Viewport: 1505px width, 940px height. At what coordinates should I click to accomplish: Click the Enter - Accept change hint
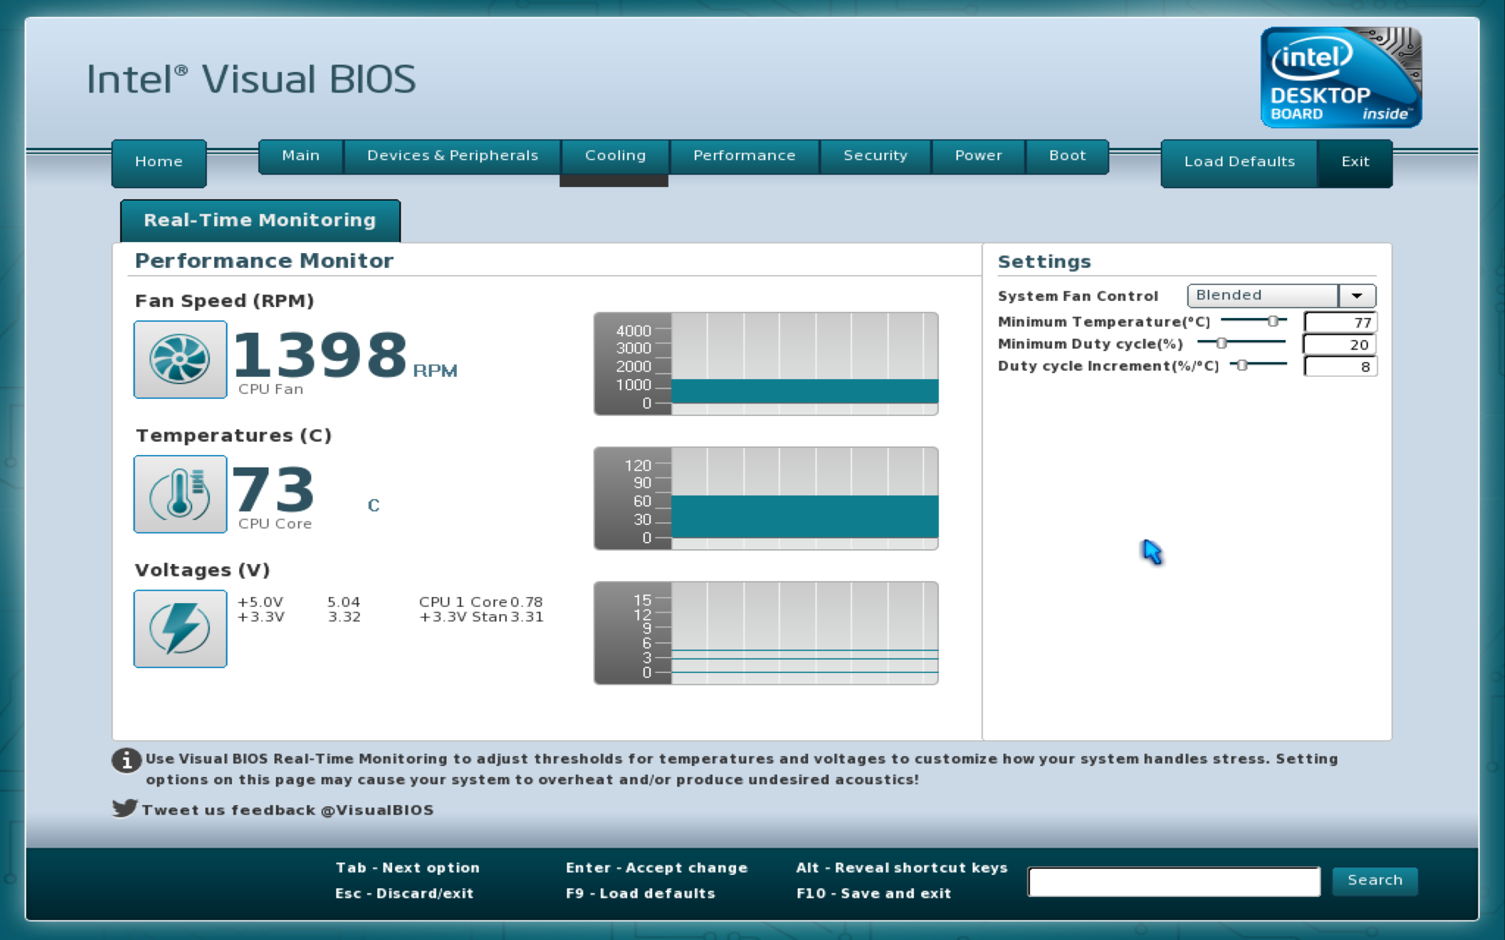[657, 867]
